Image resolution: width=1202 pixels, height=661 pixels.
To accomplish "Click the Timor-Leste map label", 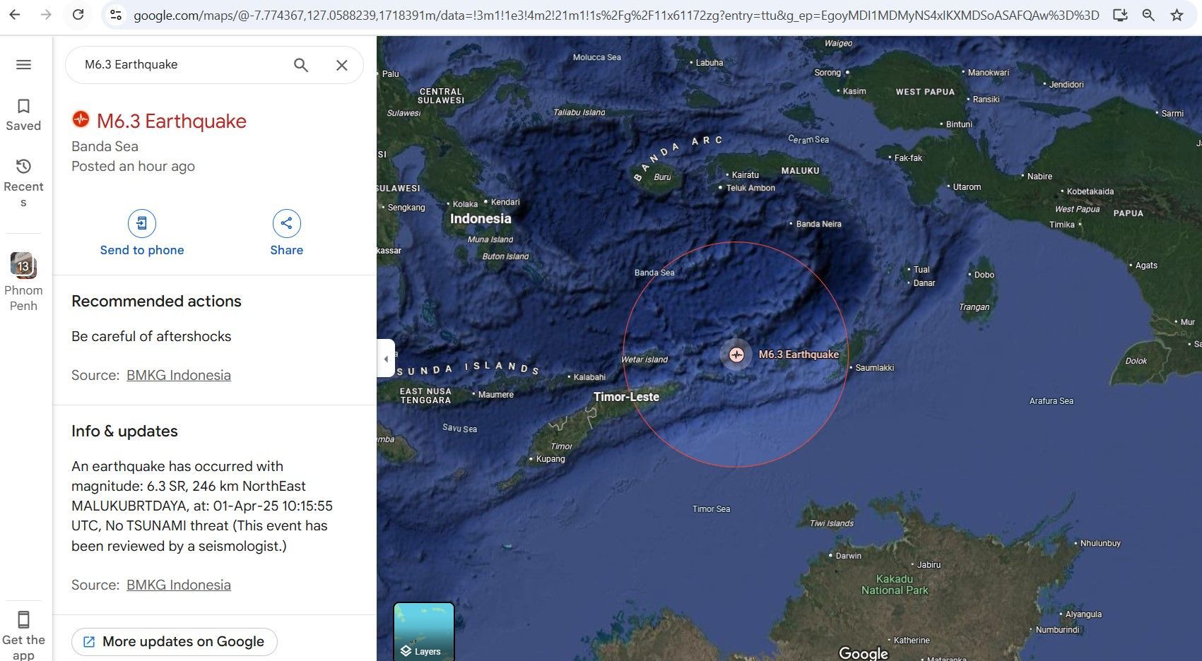I will [626, 397].
